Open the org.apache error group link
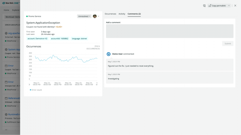The height and width of the screenshot is (135, 241). [14, 33]
